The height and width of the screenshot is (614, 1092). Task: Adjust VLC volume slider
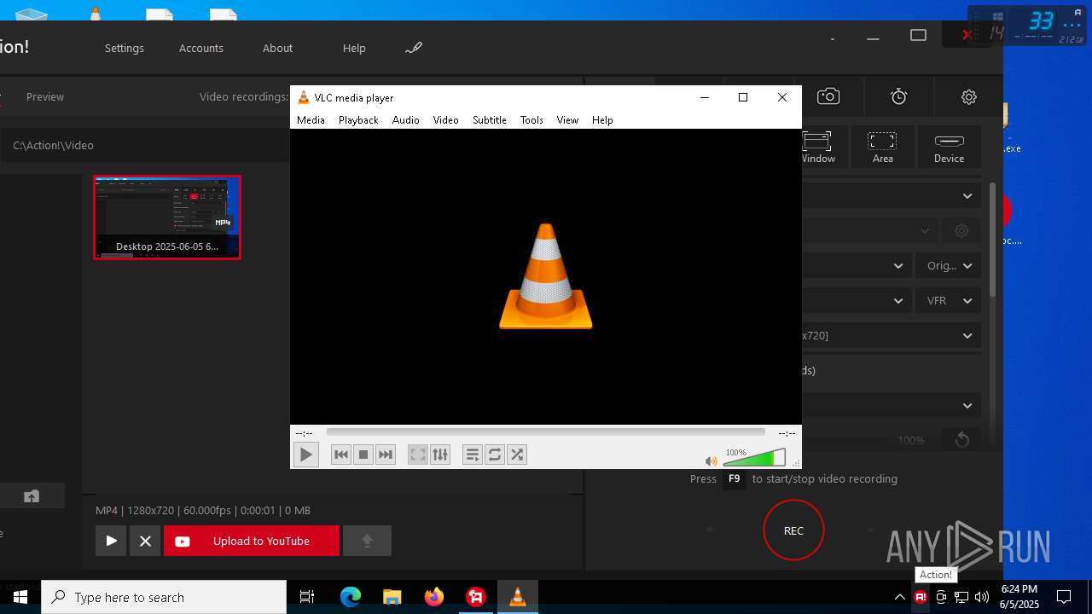coord(754,458)
